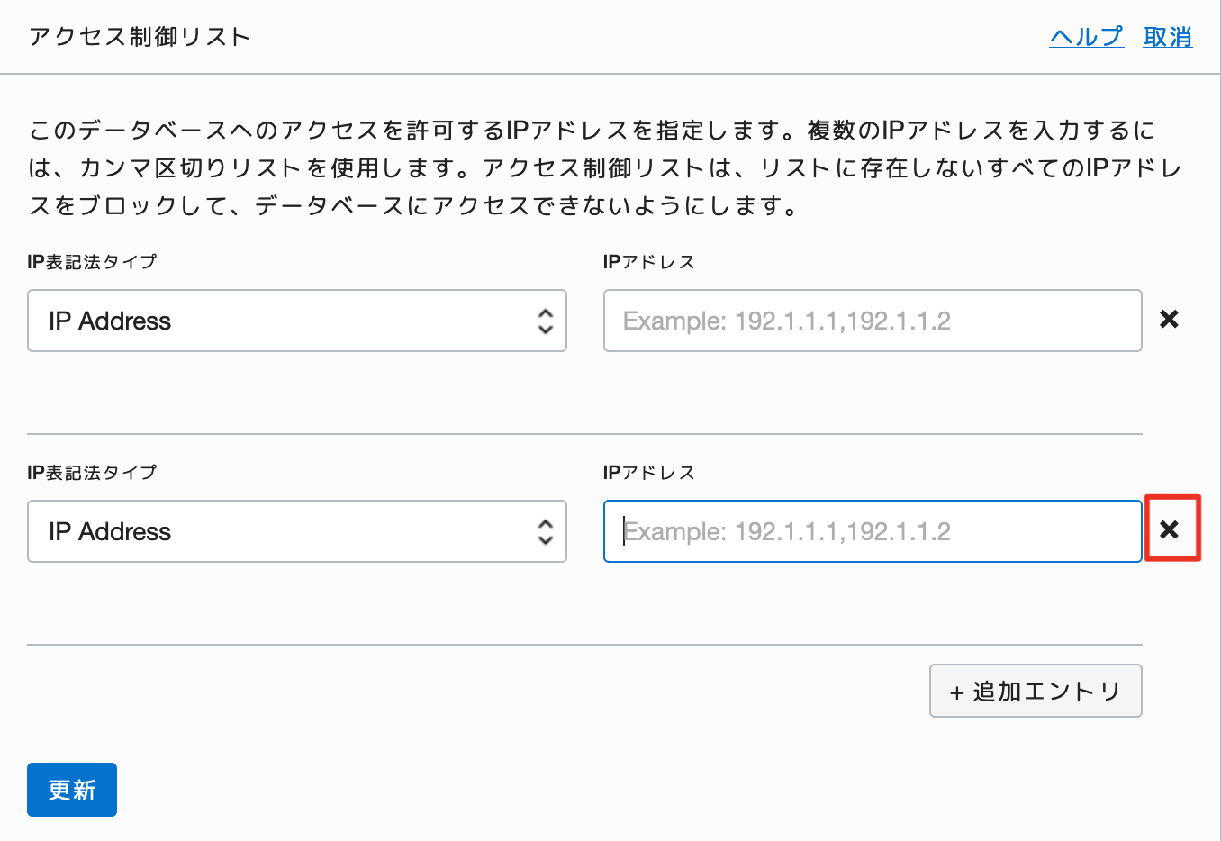Screen dimensions: 1221x841
Task: Click the second IPアドレス label
Action: (649, 473)
